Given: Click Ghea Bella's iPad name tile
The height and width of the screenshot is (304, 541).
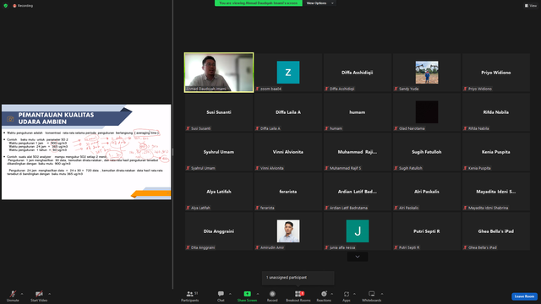Looking at the screenshot, I should click(x=496, y=231).
